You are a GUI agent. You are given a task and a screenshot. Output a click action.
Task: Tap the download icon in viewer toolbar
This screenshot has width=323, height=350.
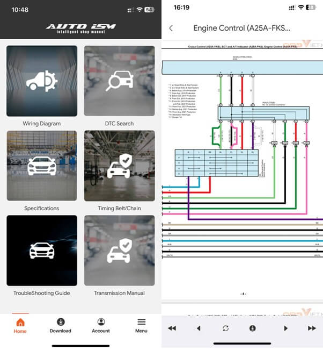coord(252,328)
